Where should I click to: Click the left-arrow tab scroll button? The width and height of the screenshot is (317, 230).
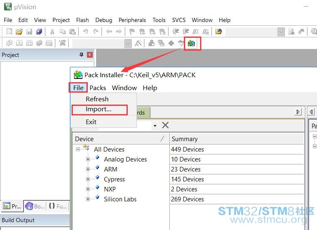(311, 112)
